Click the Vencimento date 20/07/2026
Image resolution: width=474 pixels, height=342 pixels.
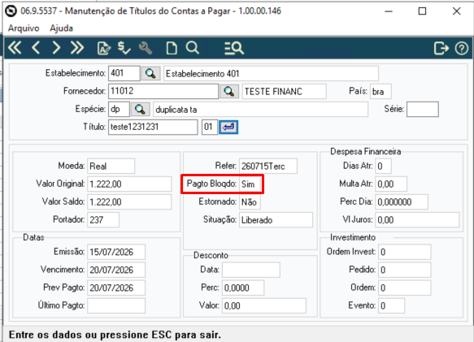point(116,270)
